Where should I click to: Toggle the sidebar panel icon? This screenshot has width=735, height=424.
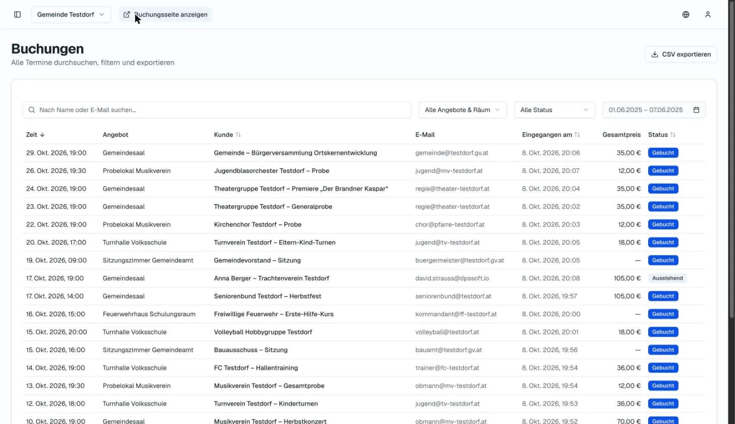tap(18, 15)
